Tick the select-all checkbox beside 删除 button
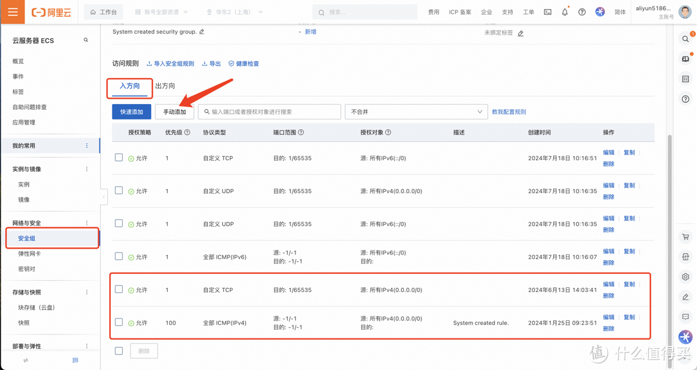Viewport: 697px width, 370px height. point(119,351)
